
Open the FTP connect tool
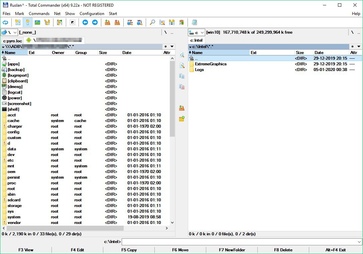[130, 22]
